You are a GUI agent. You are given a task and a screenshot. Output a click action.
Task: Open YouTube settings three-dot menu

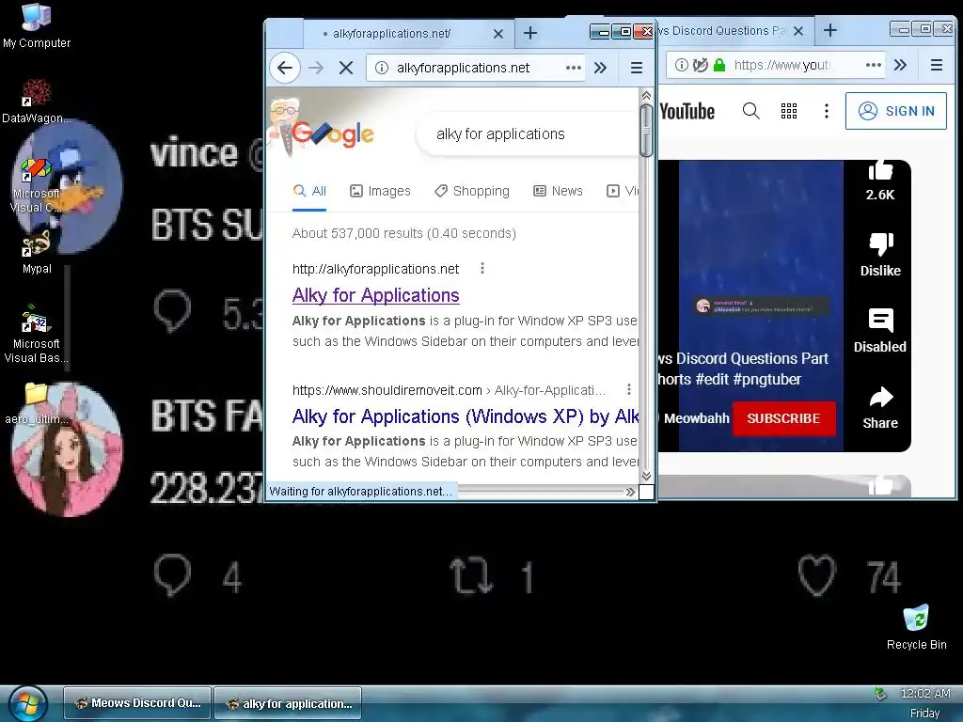tap(826, 111)
